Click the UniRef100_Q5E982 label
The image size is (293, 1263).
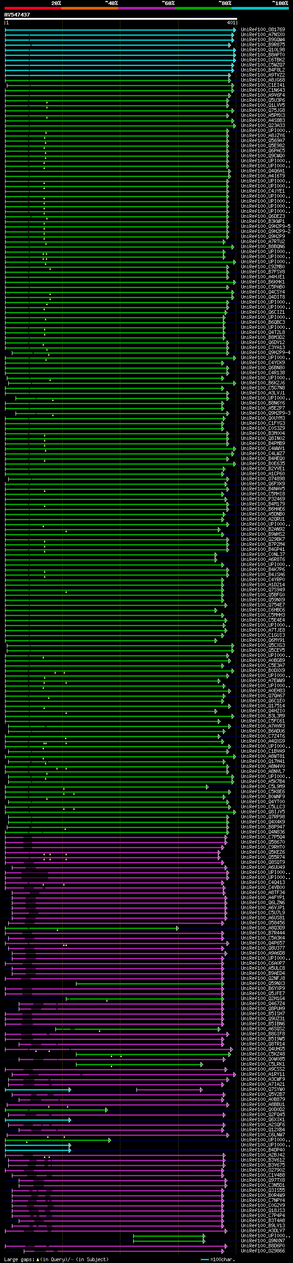click(263, 145)
